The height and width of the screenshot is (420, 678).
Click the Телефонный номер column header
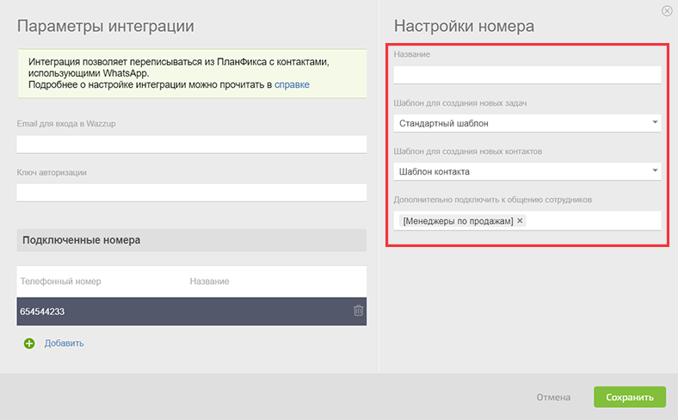[60, 281]
